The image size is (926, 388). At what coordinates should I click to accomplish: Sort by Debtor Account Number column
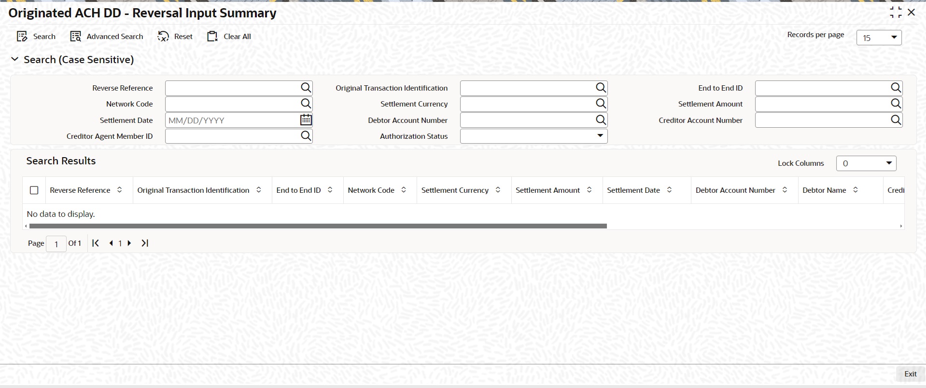pyautogui.click(x=785, y=190)
